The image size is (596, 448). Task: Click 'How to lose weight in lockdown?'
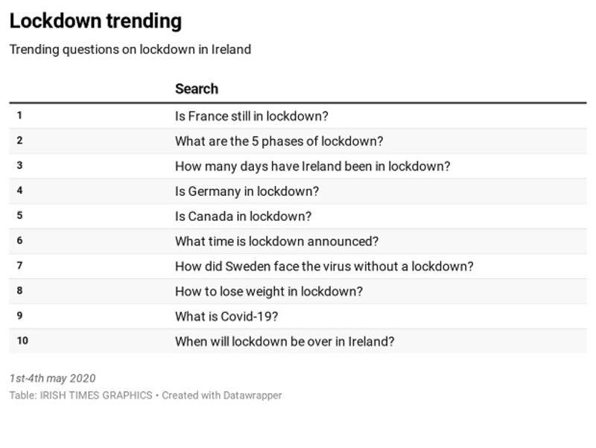pos(269,292)
